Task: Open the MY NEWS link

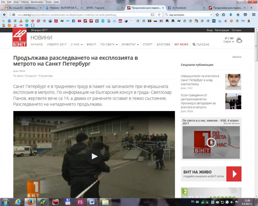Action: (x=181, y=44)
